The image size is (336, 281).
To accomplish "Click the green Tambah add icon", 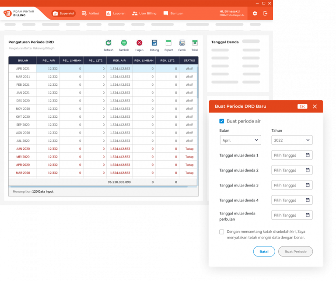I will point(124,43).
